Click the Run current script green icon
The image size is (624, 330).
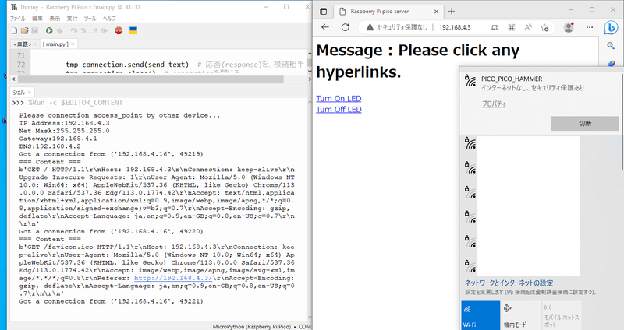click(49, 30)
